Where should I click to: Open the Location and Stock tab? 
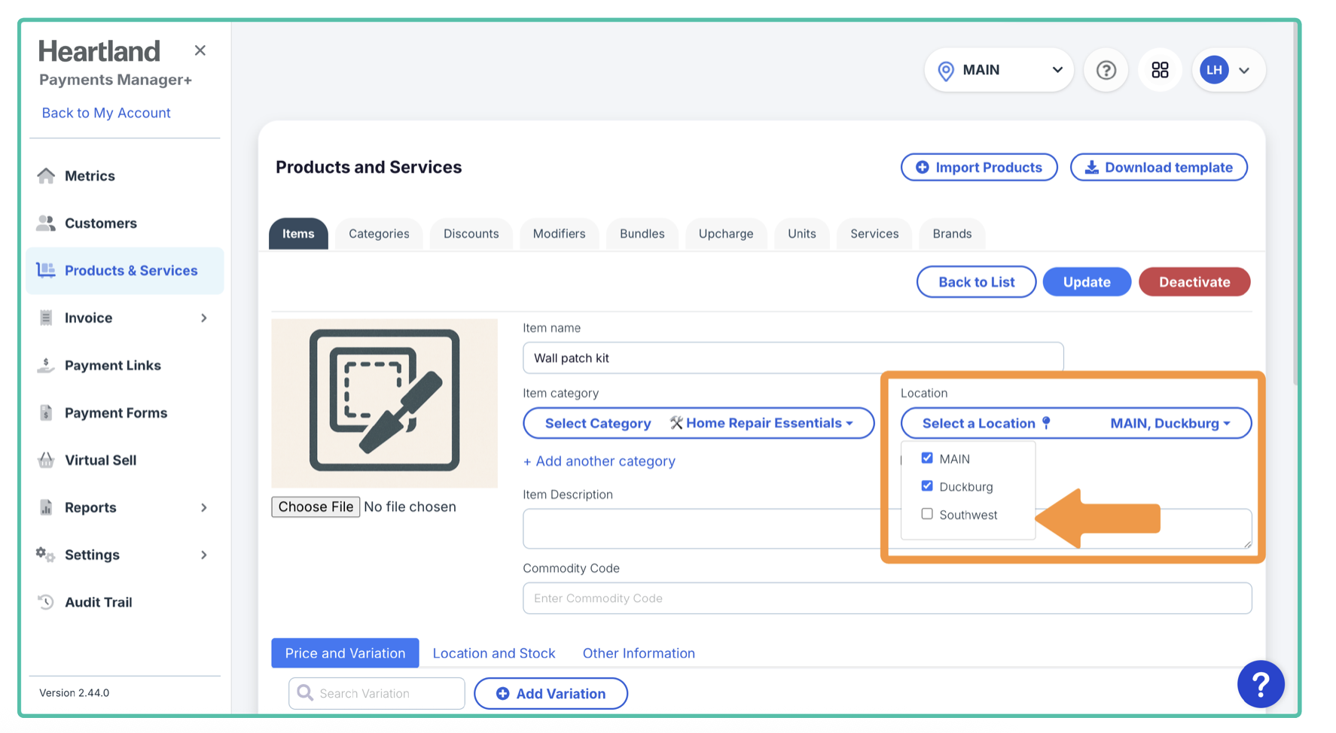pos(493,653)
